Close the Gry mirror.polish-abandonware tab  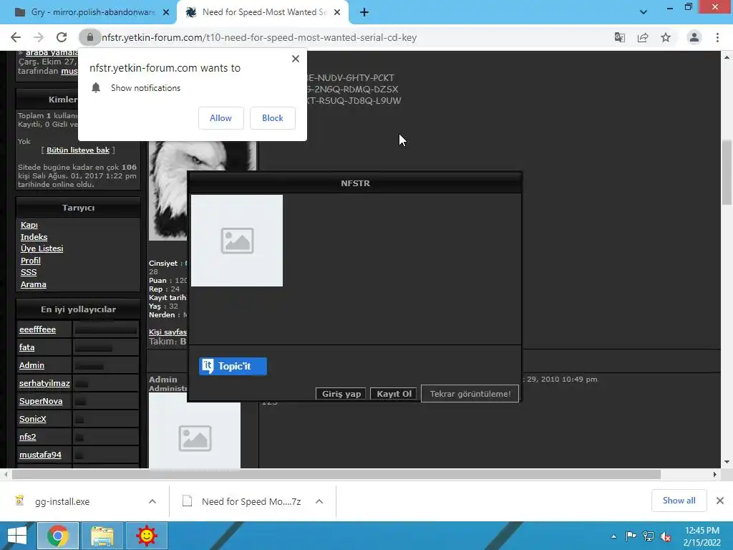(x=166, y=13)
